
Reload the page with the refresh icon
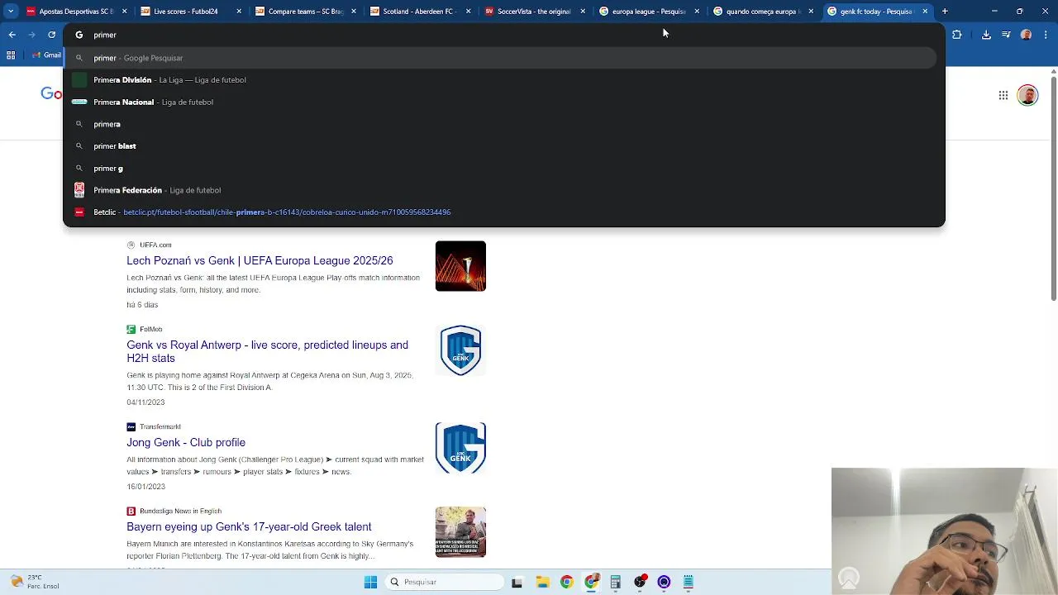pyautogui.click(x=51, y=35)
